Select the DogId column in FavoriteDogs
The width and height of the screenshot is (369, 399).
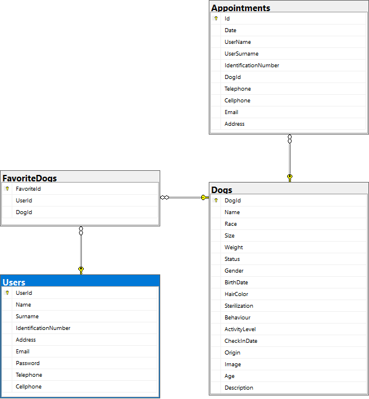coord(80,212)
